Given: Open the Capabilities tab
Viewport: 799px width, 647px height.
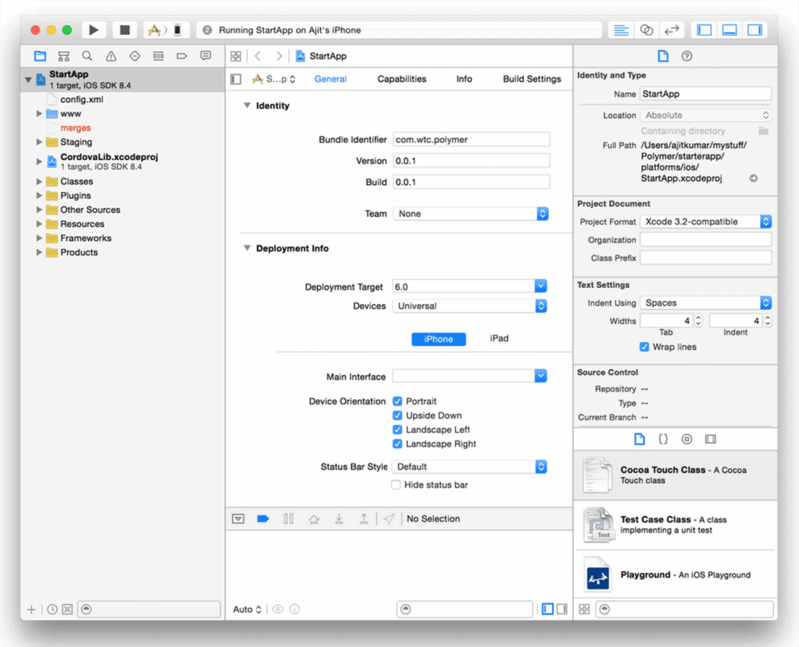Looking at the screenshot, I should tap(402, 79).
